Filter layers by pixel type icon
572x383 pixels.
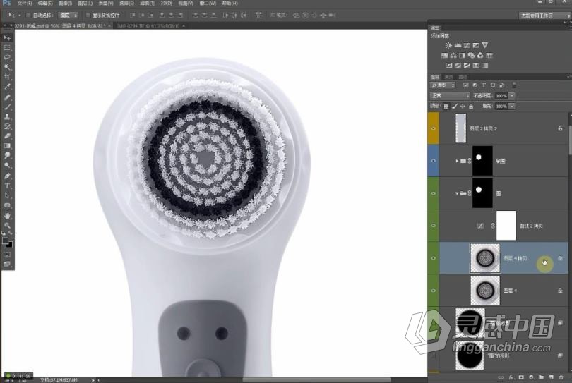[x=466, y=85]
